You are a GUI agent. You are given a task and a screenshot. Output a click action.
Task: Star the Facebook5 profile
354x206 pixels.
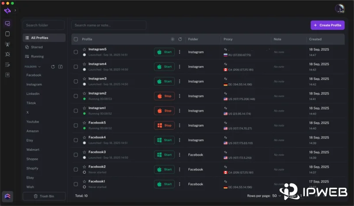point(84,123)
